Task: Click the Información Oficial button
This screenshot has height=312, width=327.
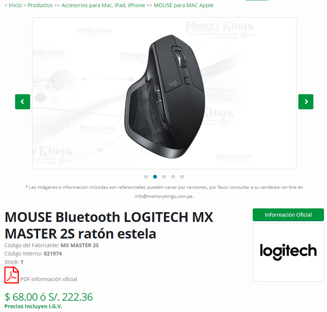Action: [x=288, y=215]
